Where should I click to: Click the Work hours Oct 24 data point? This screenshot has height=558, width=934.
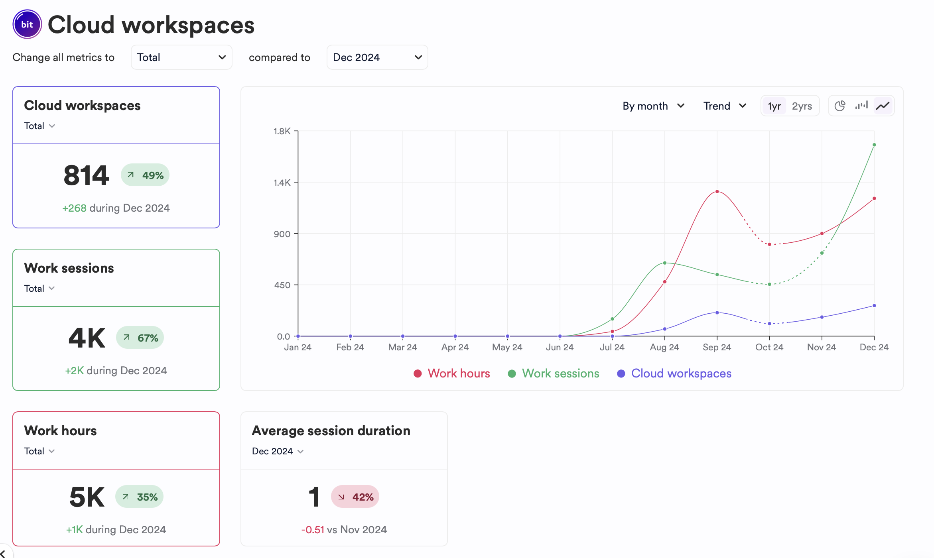tap(769, 244)
